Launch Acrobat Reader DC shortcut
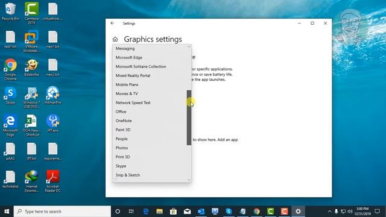 click(x=52, y=181)
